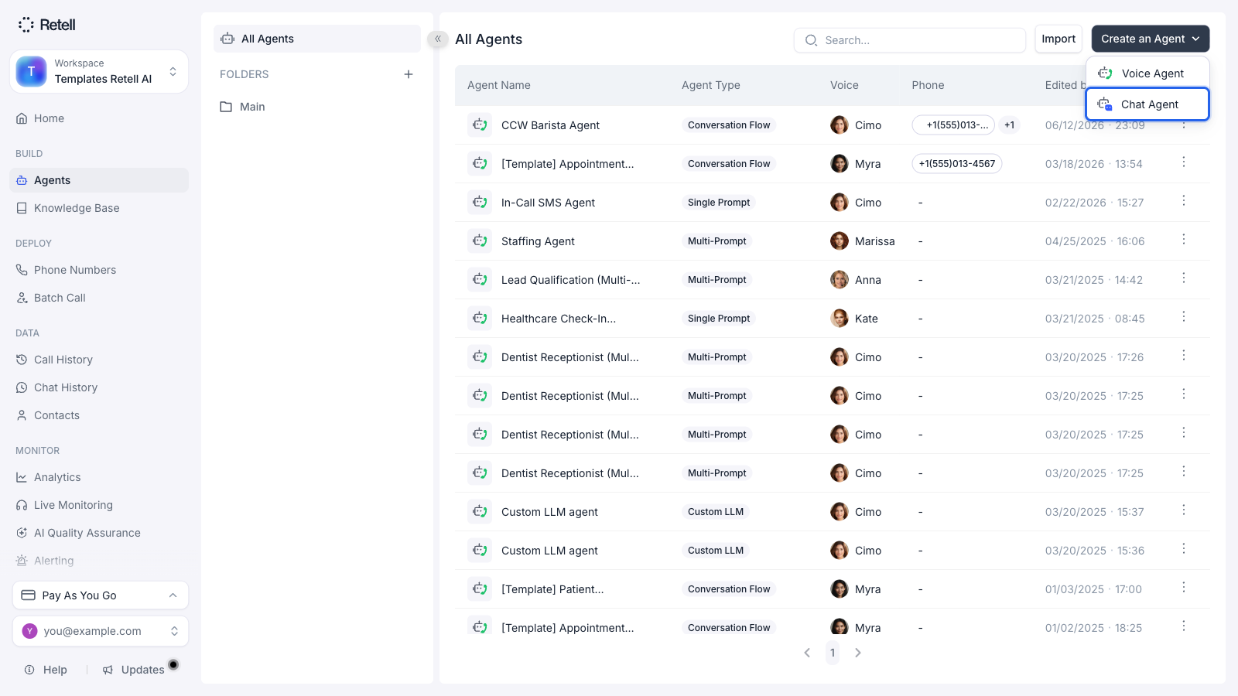
Task: Open the you@example.com account menu
Action: click(101, 631)
